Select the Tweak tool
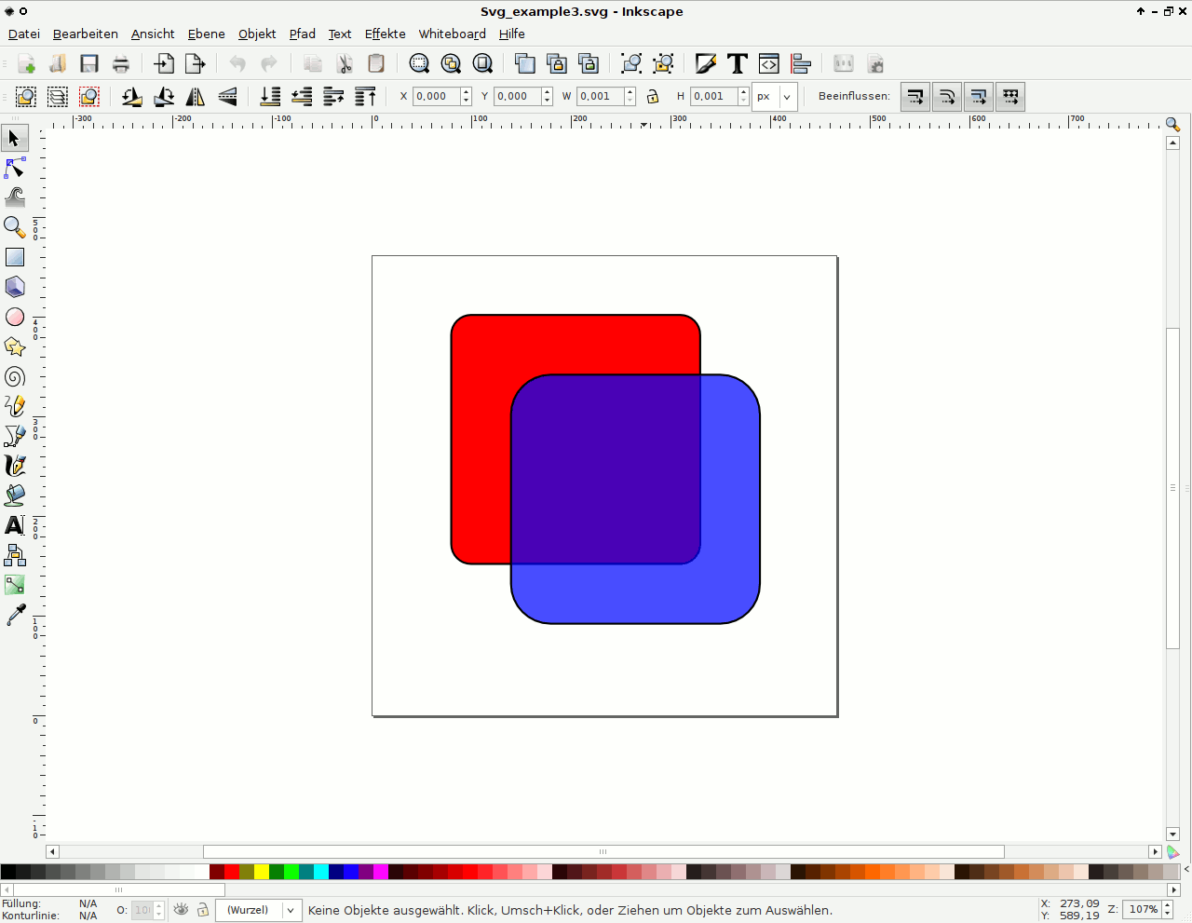 [14, 197]
